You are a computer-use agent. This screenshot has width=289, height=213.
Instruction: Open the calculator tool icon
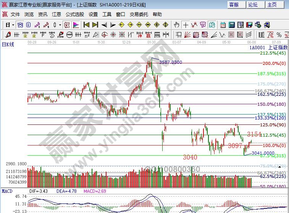(232, 25)
